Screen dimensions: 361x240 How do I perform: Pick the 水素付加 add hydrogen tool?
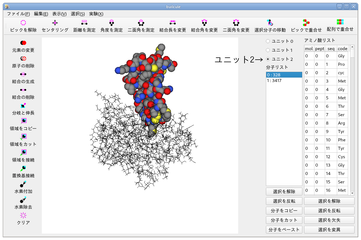click(23, 184)
